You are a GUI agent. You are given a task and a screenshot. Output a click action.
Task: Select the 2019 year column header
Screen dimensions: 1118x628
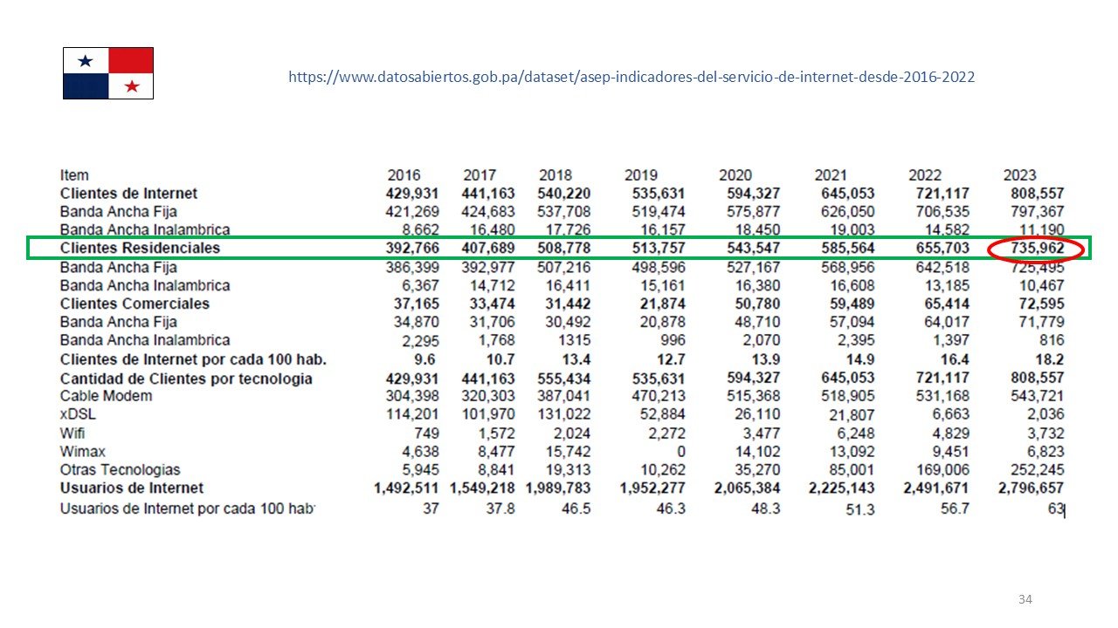click(x=641, y=175)
